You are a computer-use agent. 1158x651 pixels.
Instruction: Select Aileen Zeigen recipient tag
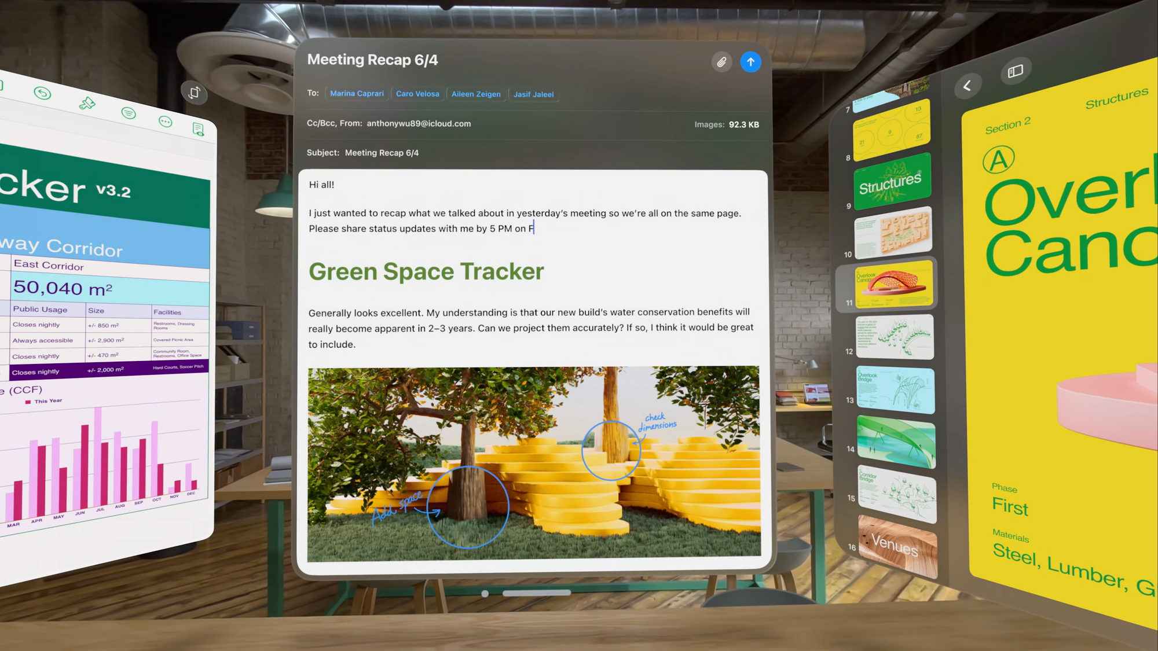point(475,93)
